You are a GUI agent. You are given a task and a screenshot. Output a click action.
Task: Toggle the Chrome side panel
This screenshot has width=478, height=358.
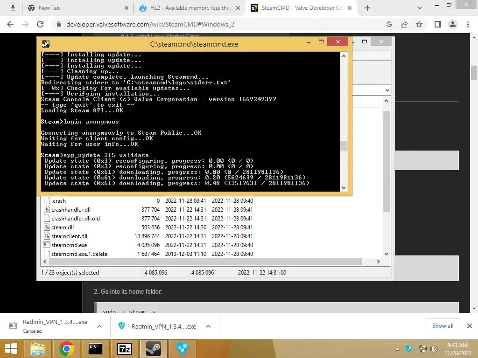438,24
